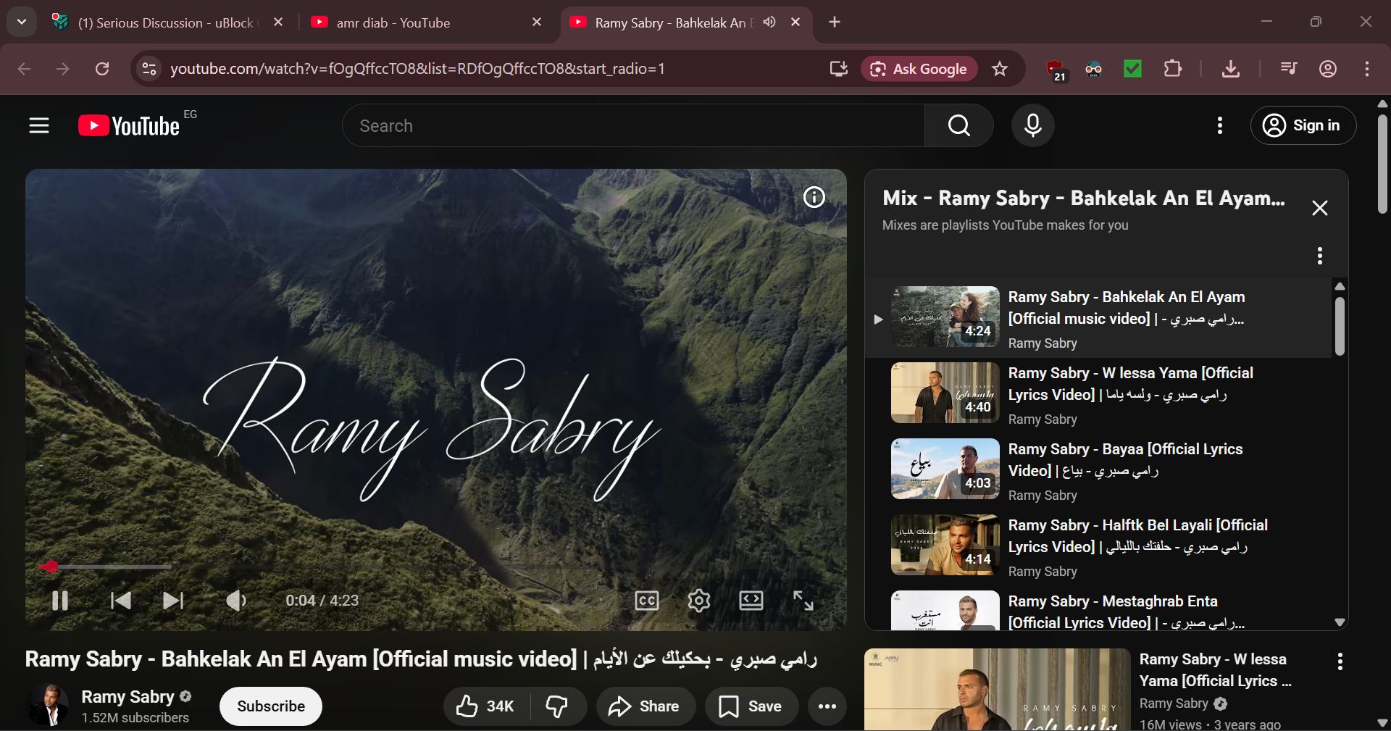Click the address bar URL
The width and height of the screenshot is (1391, 731).
pos(417,69)
